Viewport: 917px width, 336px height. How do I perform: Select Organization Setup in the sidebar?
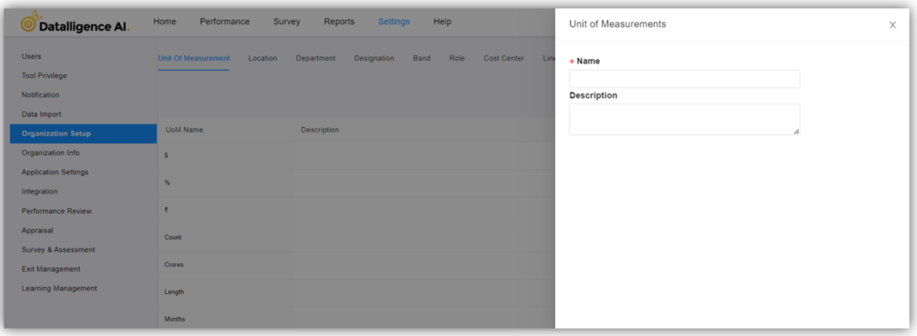tap(83, 133)
